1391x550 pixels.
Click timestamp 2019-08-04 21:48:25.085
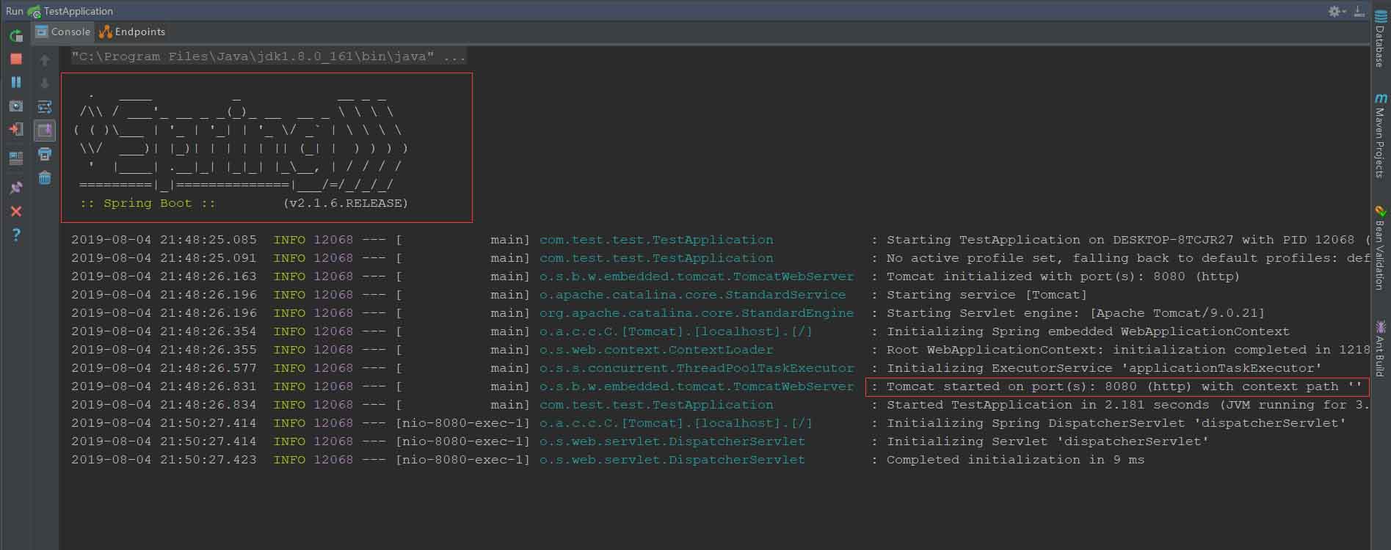pos(164,240)
